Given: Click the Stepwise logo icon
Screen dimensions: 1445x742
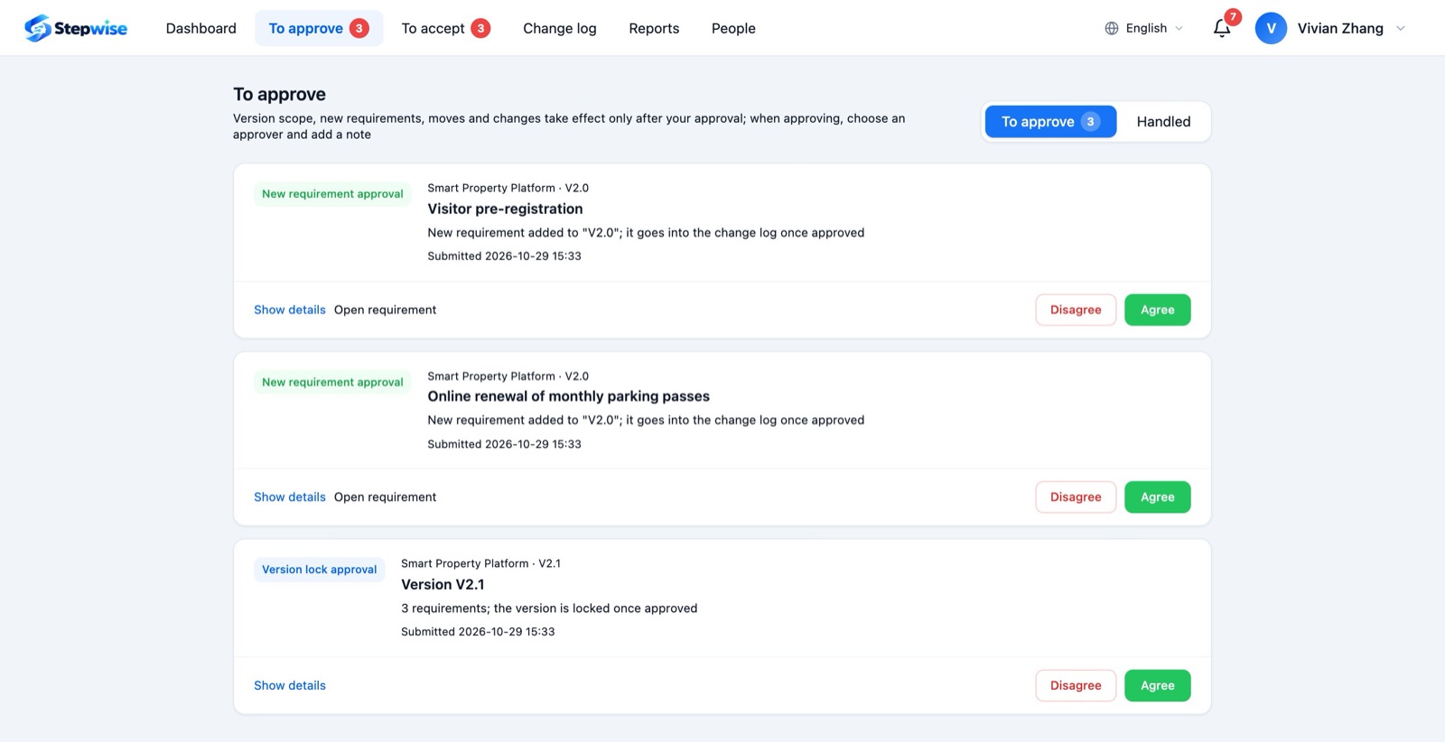Looking at the screenshot, I should (x=38, y=28).
